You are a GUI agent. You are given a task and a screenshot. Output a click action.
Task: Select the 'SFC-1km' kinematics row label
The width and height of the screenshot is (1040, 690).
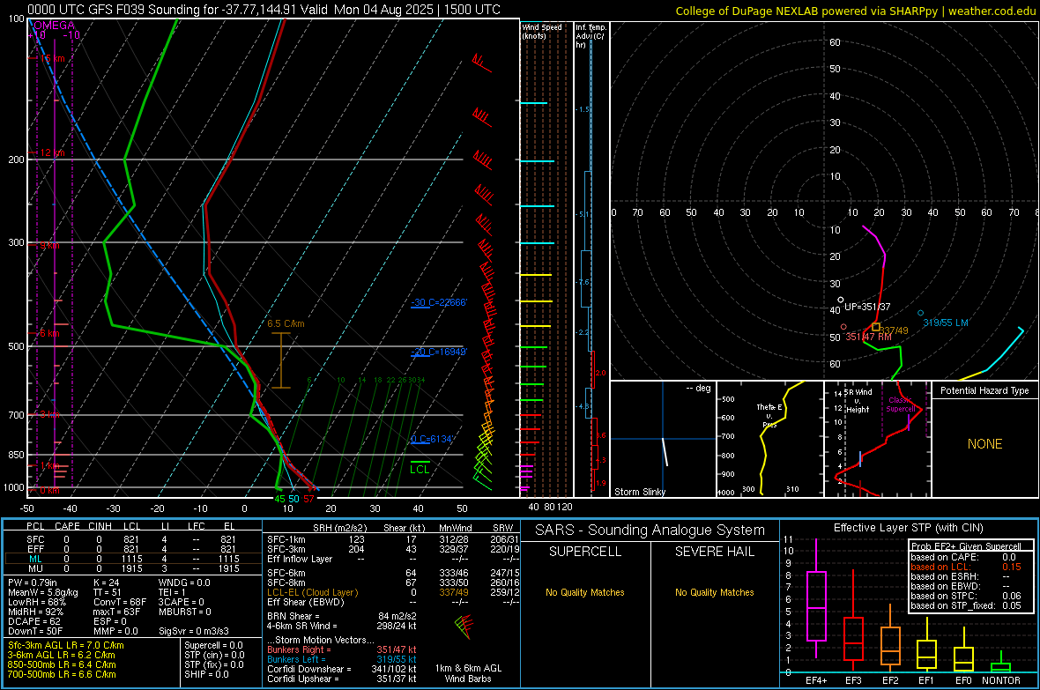click(286, 539)
